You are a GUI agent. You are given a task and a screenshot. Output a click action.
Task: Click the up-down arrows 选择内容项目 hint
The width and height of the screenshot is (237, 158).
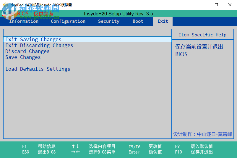point(93,146)
